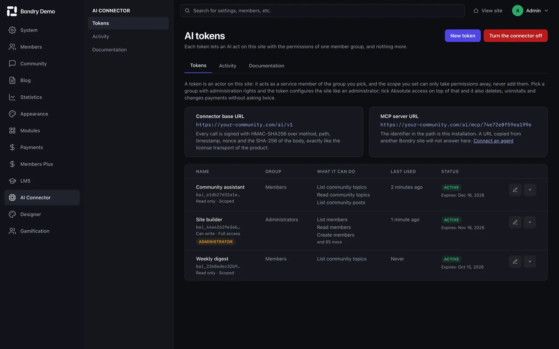Expand Community assistant row actions dropdown

(530, 190)
